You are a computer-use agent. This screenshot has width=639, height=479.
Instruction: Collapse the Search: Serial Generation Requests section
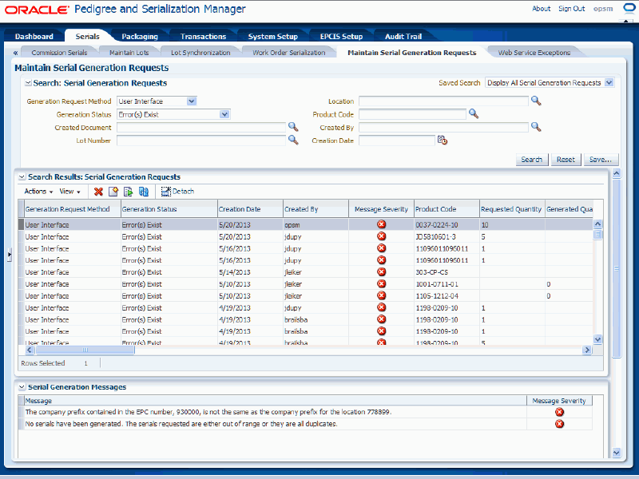coord(28,83)
